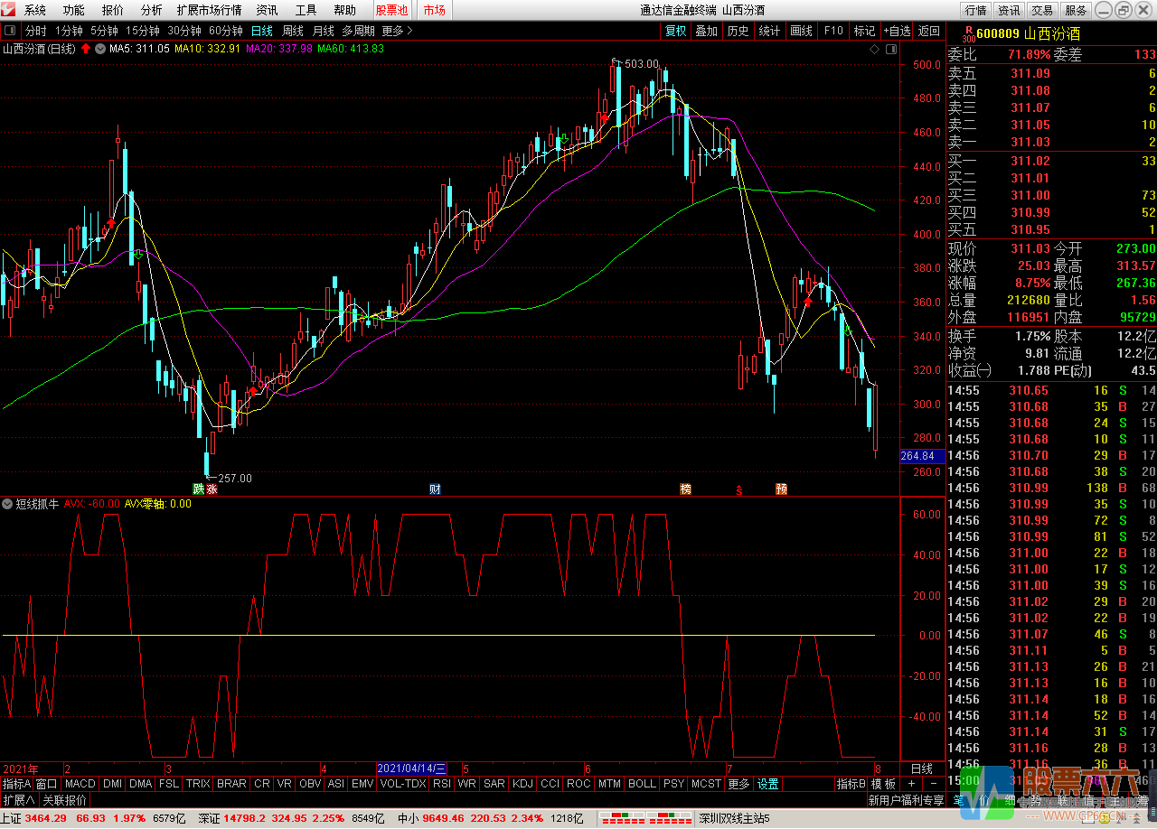Open the 关联报价 tab
Screen dimensions: 1157x829
[64, 800]
